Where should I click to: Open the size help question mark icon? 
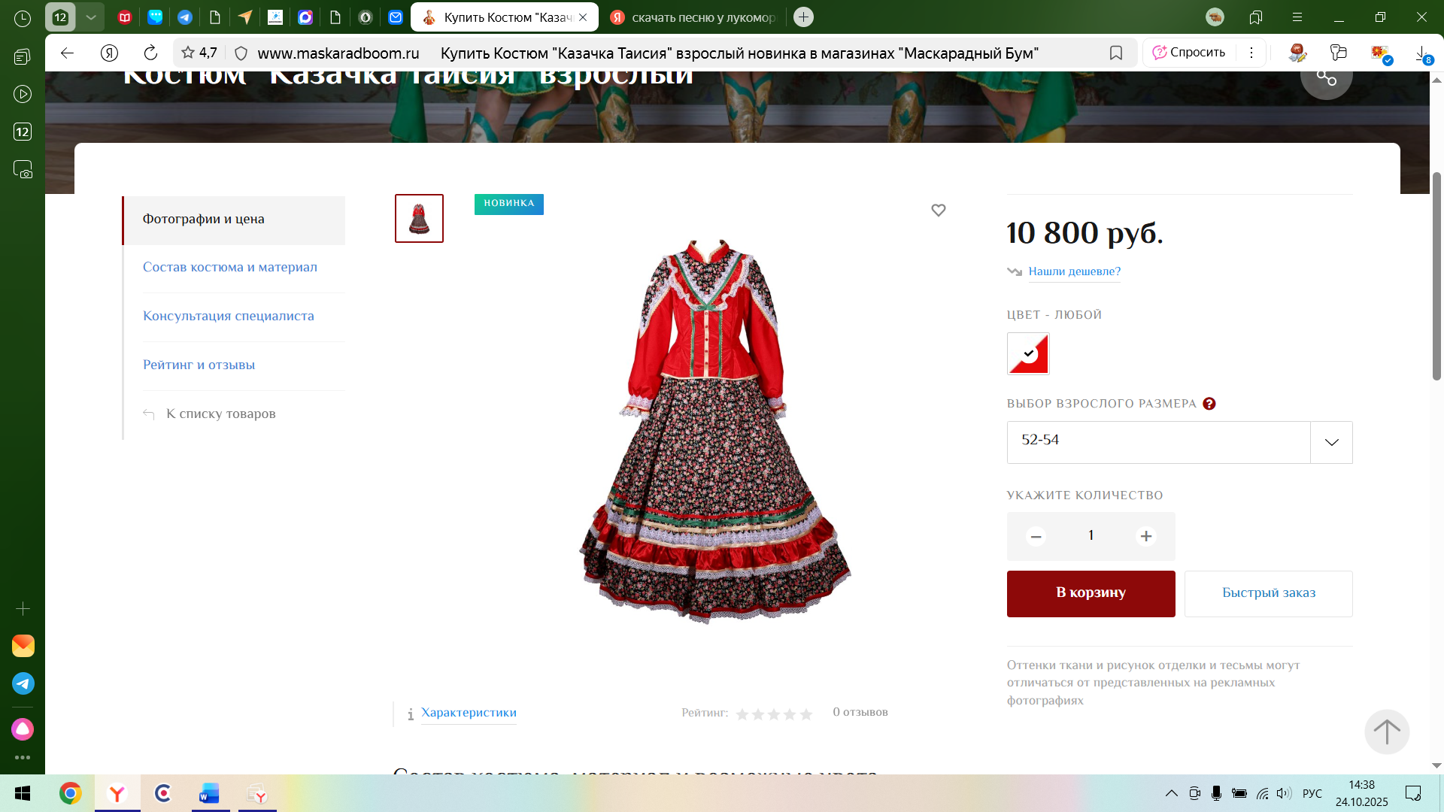(1209, 404)
